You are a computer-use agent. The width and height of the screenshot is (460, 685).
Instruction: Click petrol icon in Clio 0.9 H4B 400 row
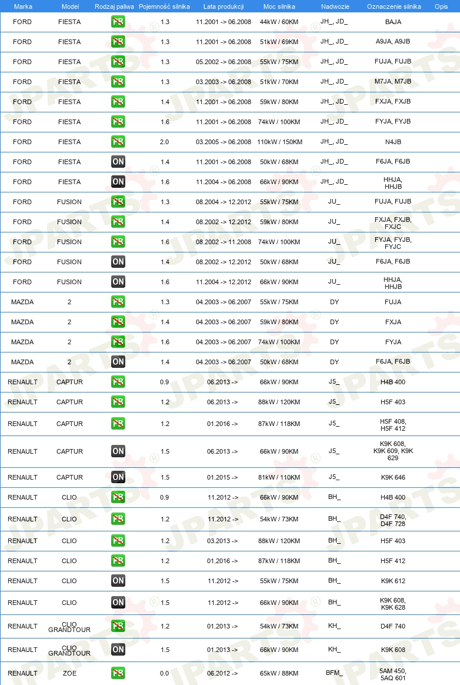[x=118, y=497]
